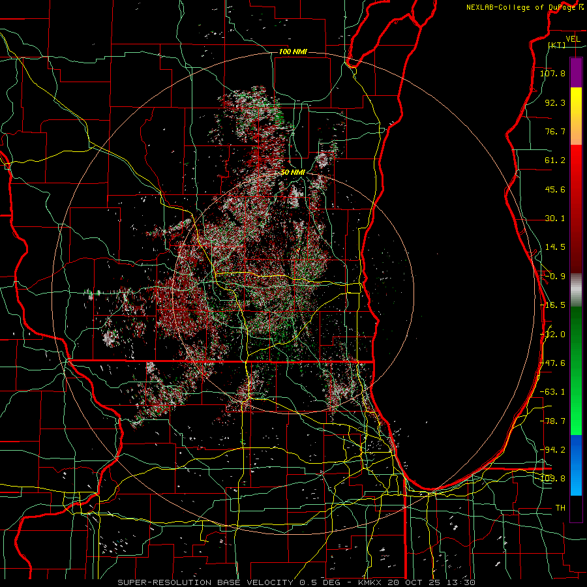
Task: Click the 50 NMI range ring label
Action: tap(293, 173)
